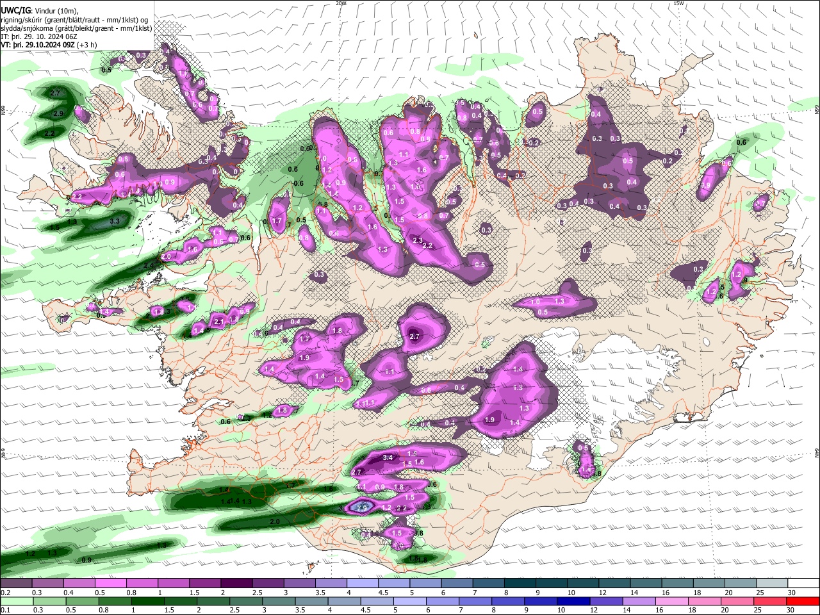
Task: Select the 2.3 snow value label
Action: coord(418,240)
